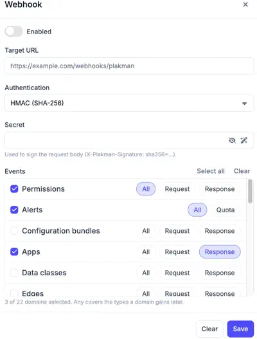The height and width of the screenshot is (339, 257).
Task: Open the Authentication dropdown
Action: tap(129, 103)
